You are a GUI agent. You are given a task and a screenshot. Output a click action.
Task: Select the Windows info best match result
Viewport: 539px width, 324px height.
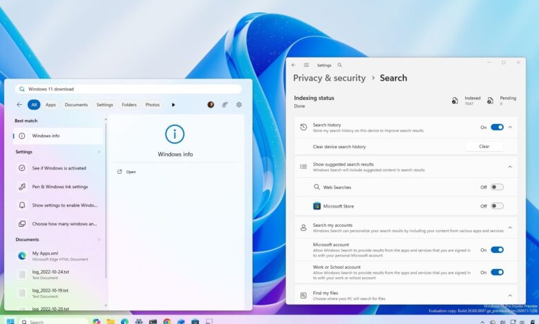tap(58, 136)
